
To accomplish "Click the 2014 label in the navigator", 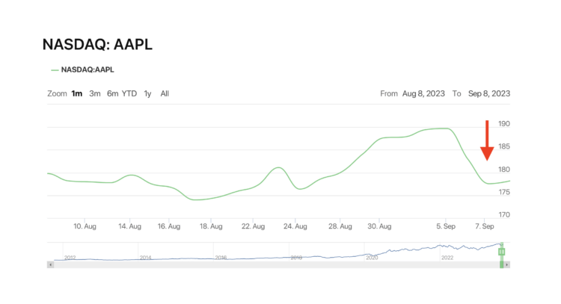I will tap(145, 258).
